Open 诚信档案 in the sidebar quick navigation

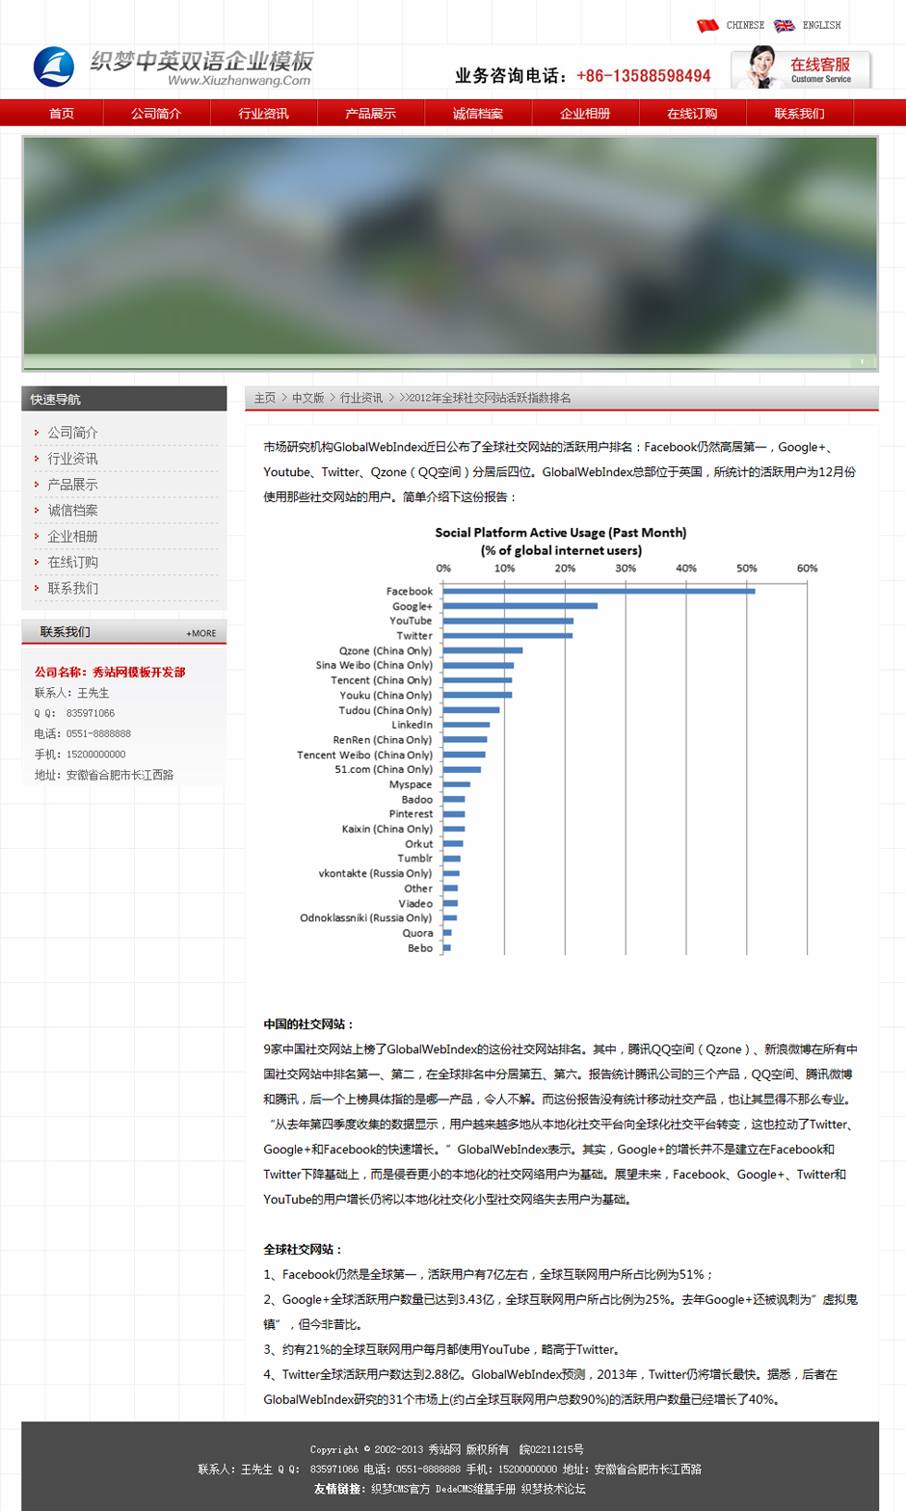(x=73, y=511)
